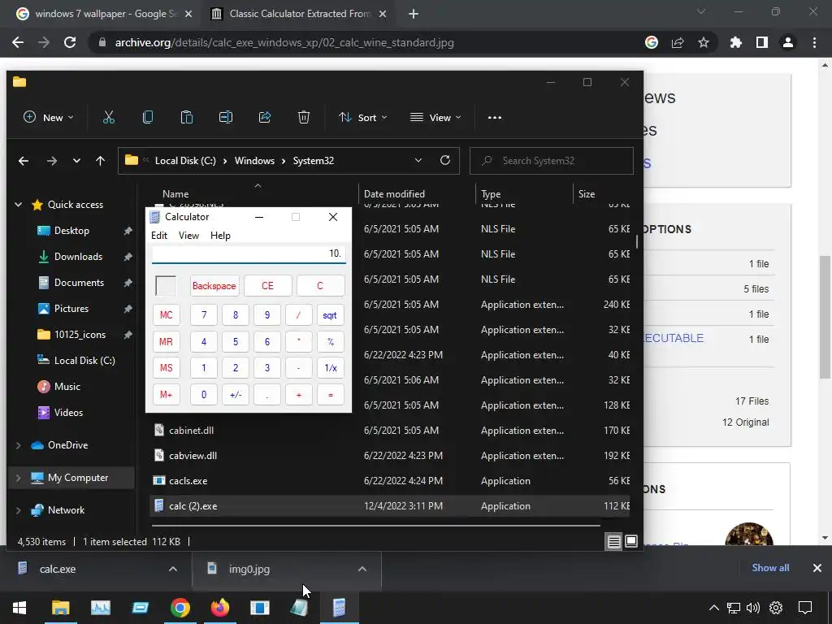Expand the New dropdown in Explorer

click(x=48, y=117)
